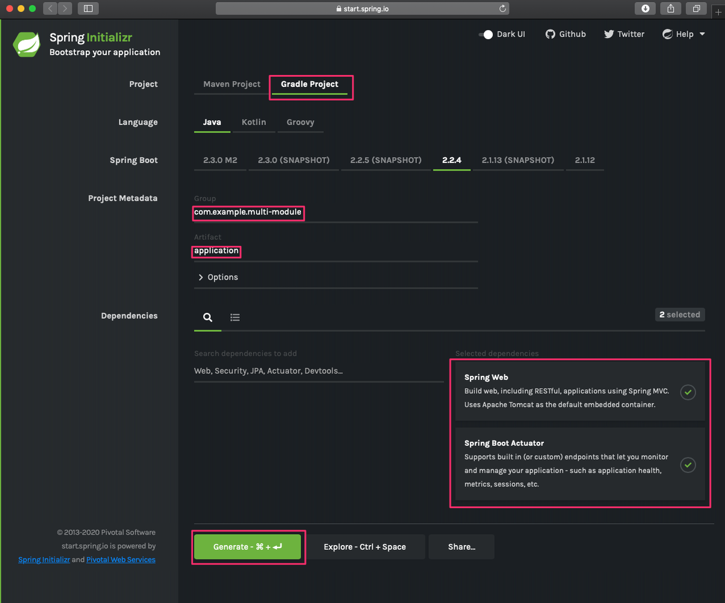Click the Artifact input field
This screenshot has width=725, height=603.
(x=336, y=251)
